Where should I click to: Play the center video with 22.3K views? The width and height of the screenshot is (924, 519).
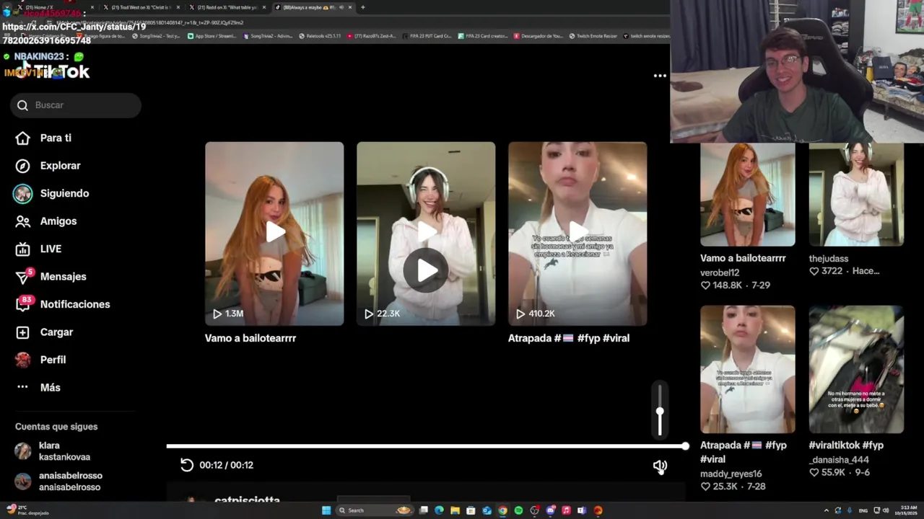click(426, 234)
